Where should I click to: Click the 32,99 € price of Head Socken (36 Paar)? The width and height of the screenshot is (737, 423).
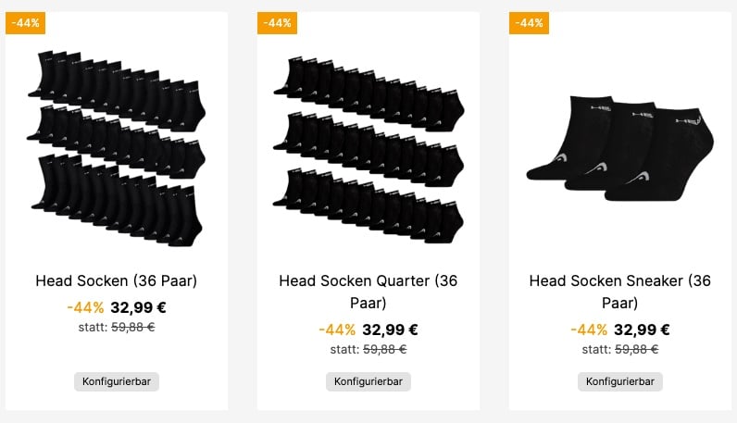coord(139,307)
